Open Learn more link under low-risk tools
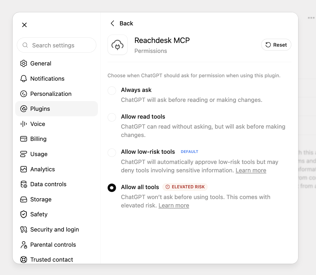 251,170
